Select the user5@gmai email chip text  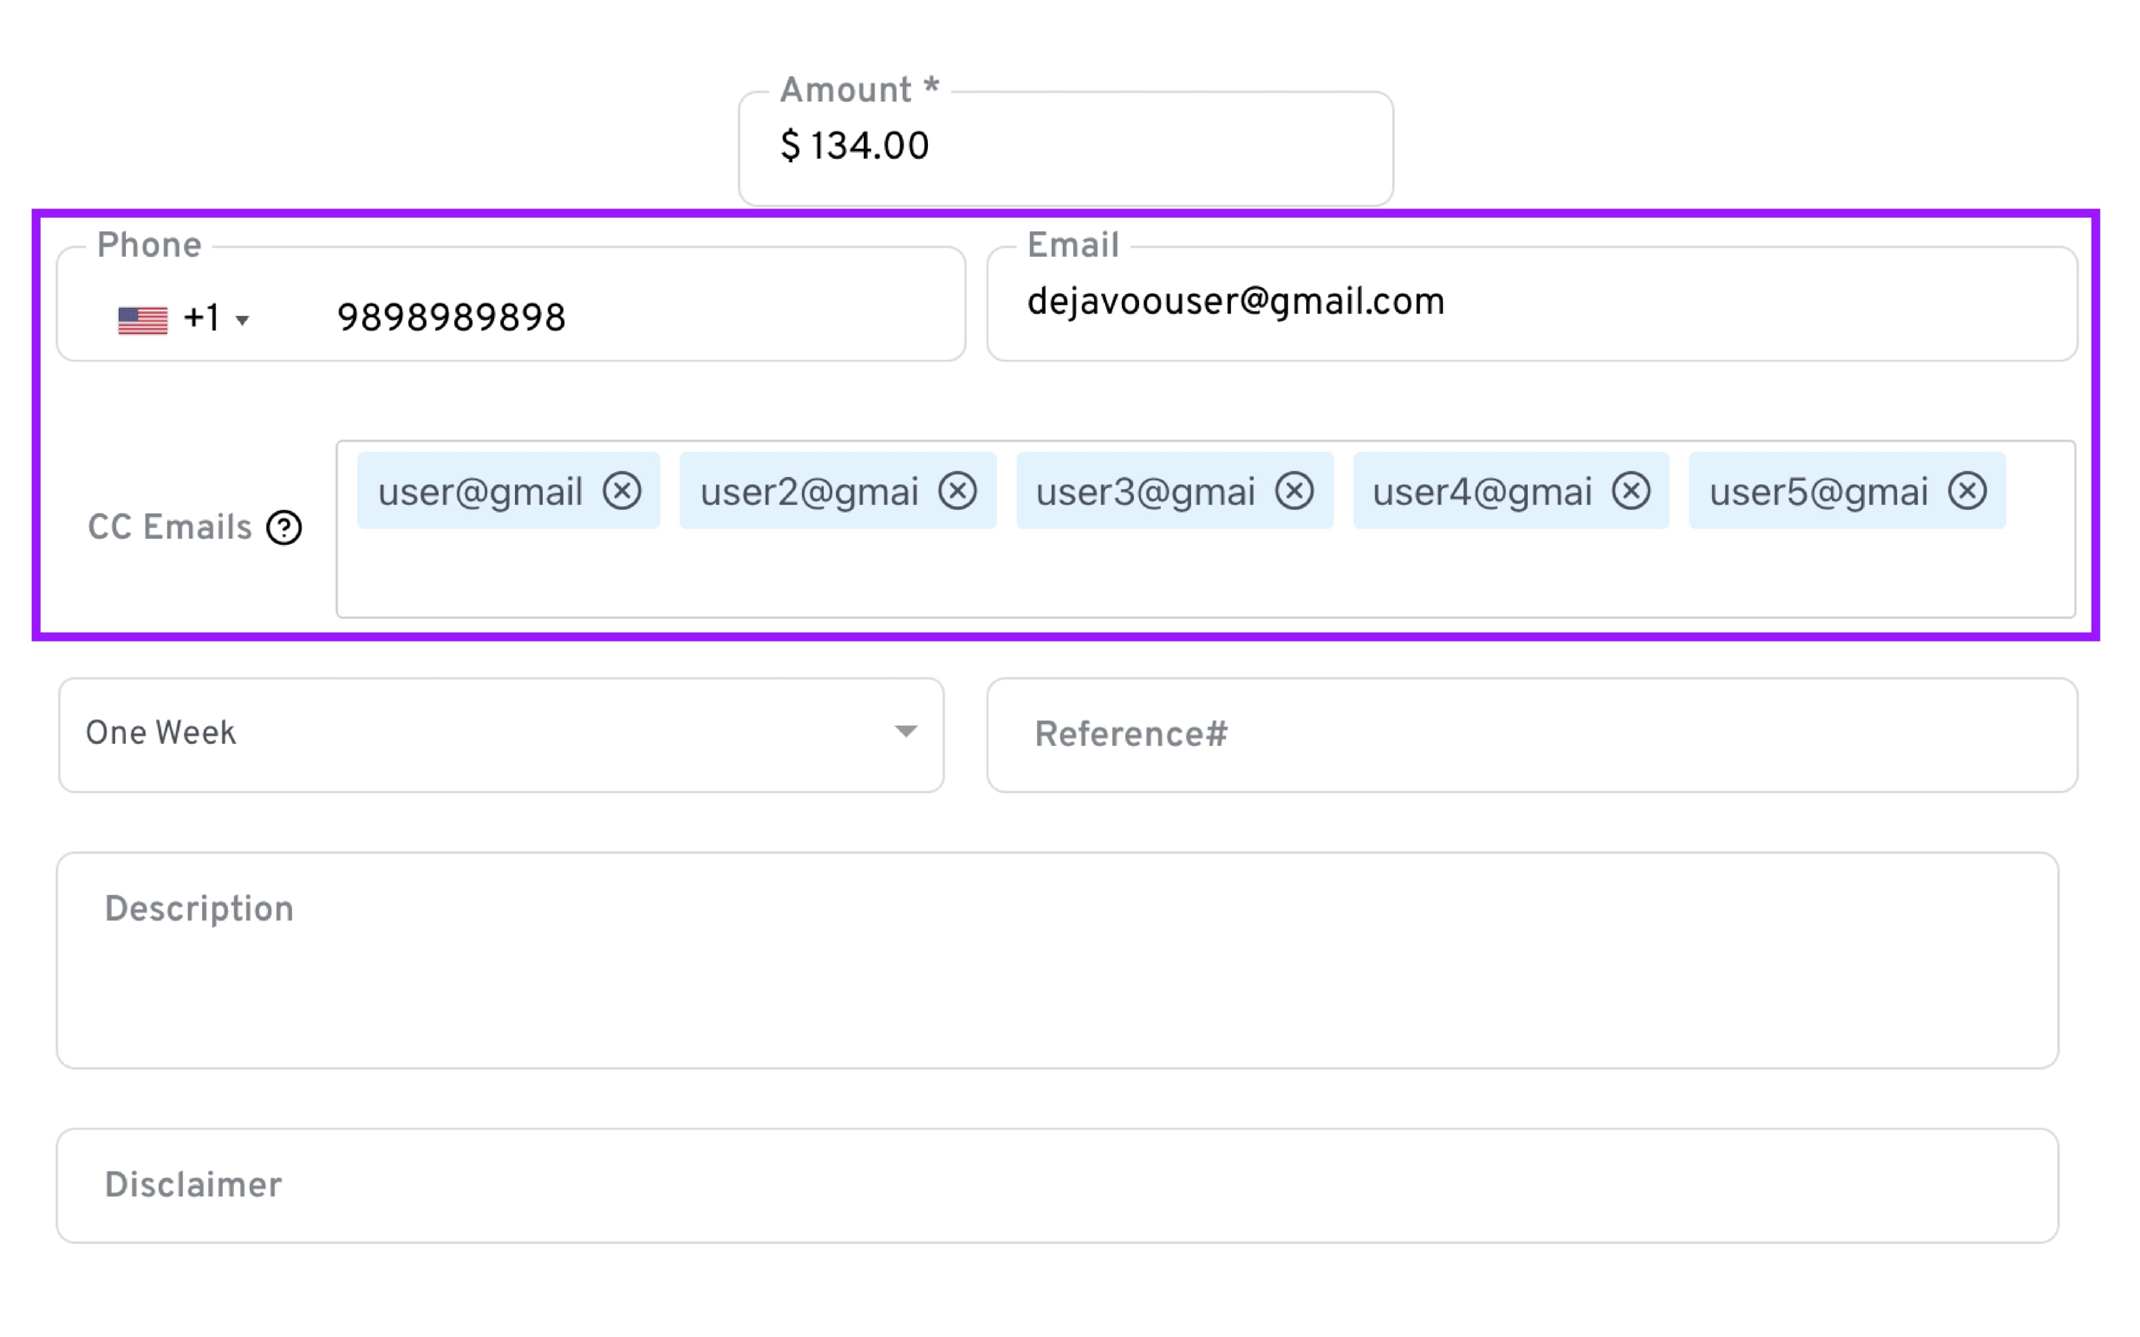coord(1818,492)
